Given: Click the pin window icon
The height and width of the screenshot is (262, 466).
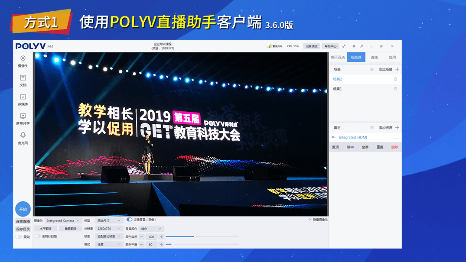Looking at the screenshot, I should [x=362, y=46].
